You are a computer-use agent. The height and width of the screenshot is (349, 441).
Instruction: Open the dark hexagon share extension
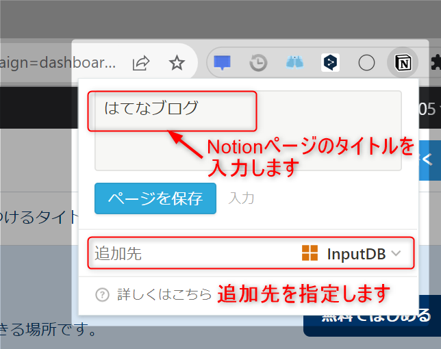click(330, 62)
